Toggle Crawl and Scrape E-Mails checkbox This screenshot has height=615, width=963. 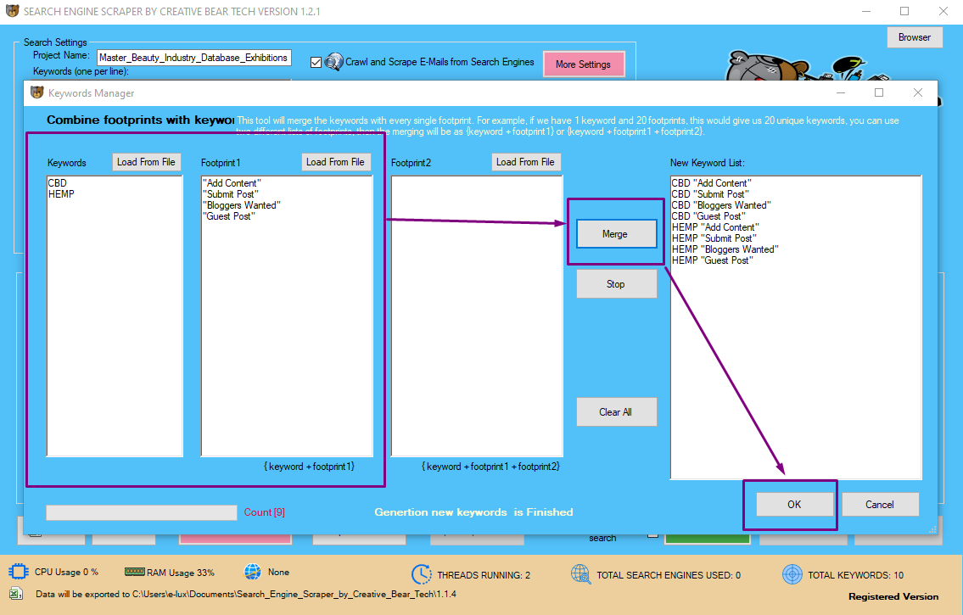316,62
